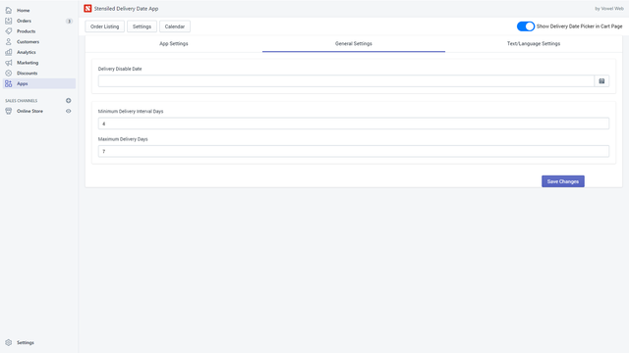This screenshot has width=629, height=353.
Task: View Online Store via eye icon
Action: [68, 111]
